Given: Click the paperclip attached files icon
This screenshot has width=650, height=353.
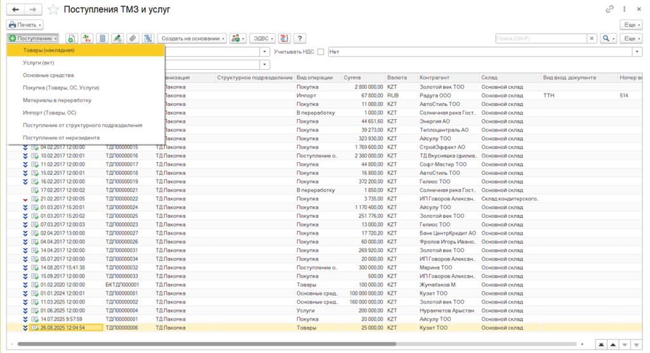Looking at the screenshot, I should (x=133, y=39).
